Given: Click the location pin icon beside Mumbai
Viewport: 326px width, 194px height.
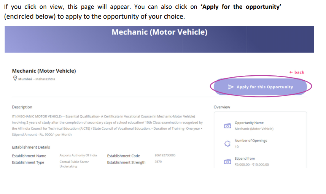Looking at the screenshot, I should coord(15,78).
